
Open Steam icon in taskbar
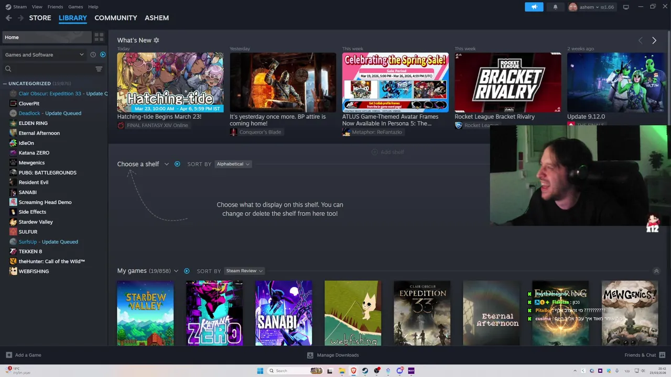365,371
